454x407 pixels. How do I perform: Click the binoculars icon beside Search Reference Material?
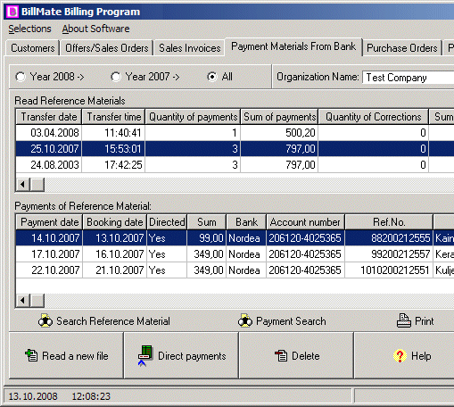[45, 320]
